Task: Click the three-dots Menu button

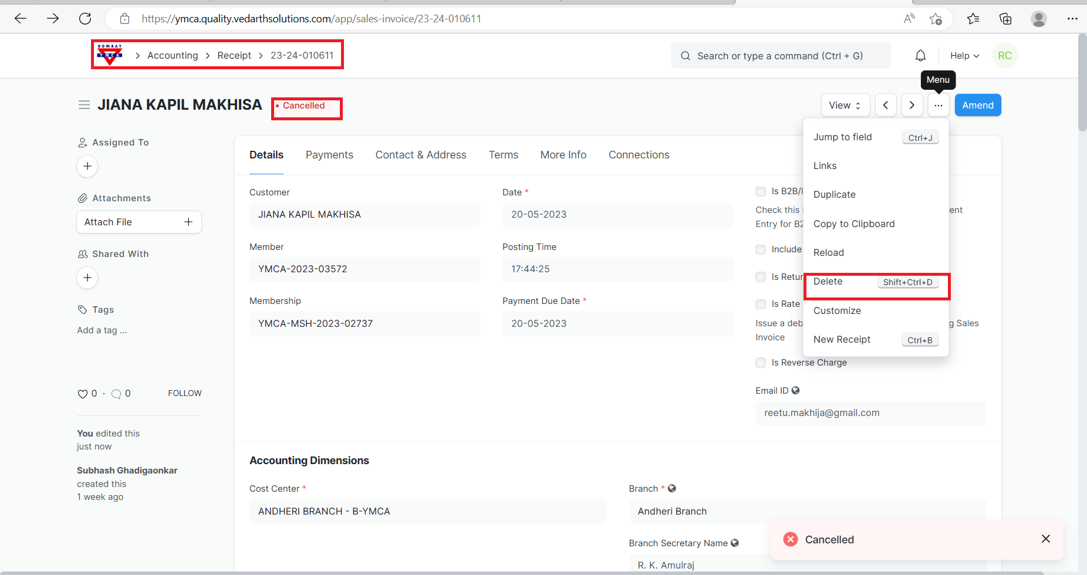Action: [939, 106]
